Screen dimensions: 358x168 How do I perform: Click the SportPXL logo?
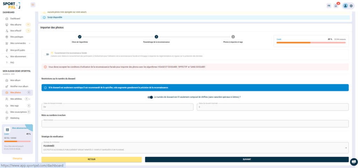click(x=12, y=5)
